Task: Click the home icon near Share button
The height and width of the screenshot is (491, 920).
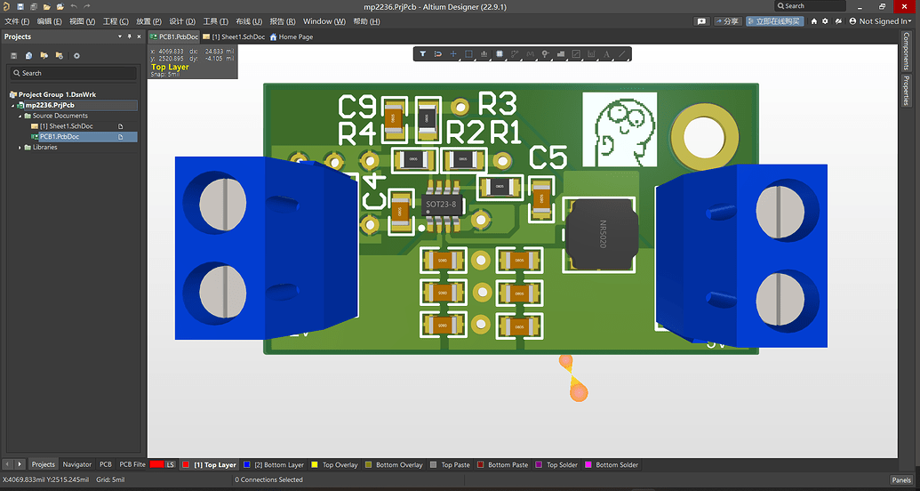Action: [813, 20]
